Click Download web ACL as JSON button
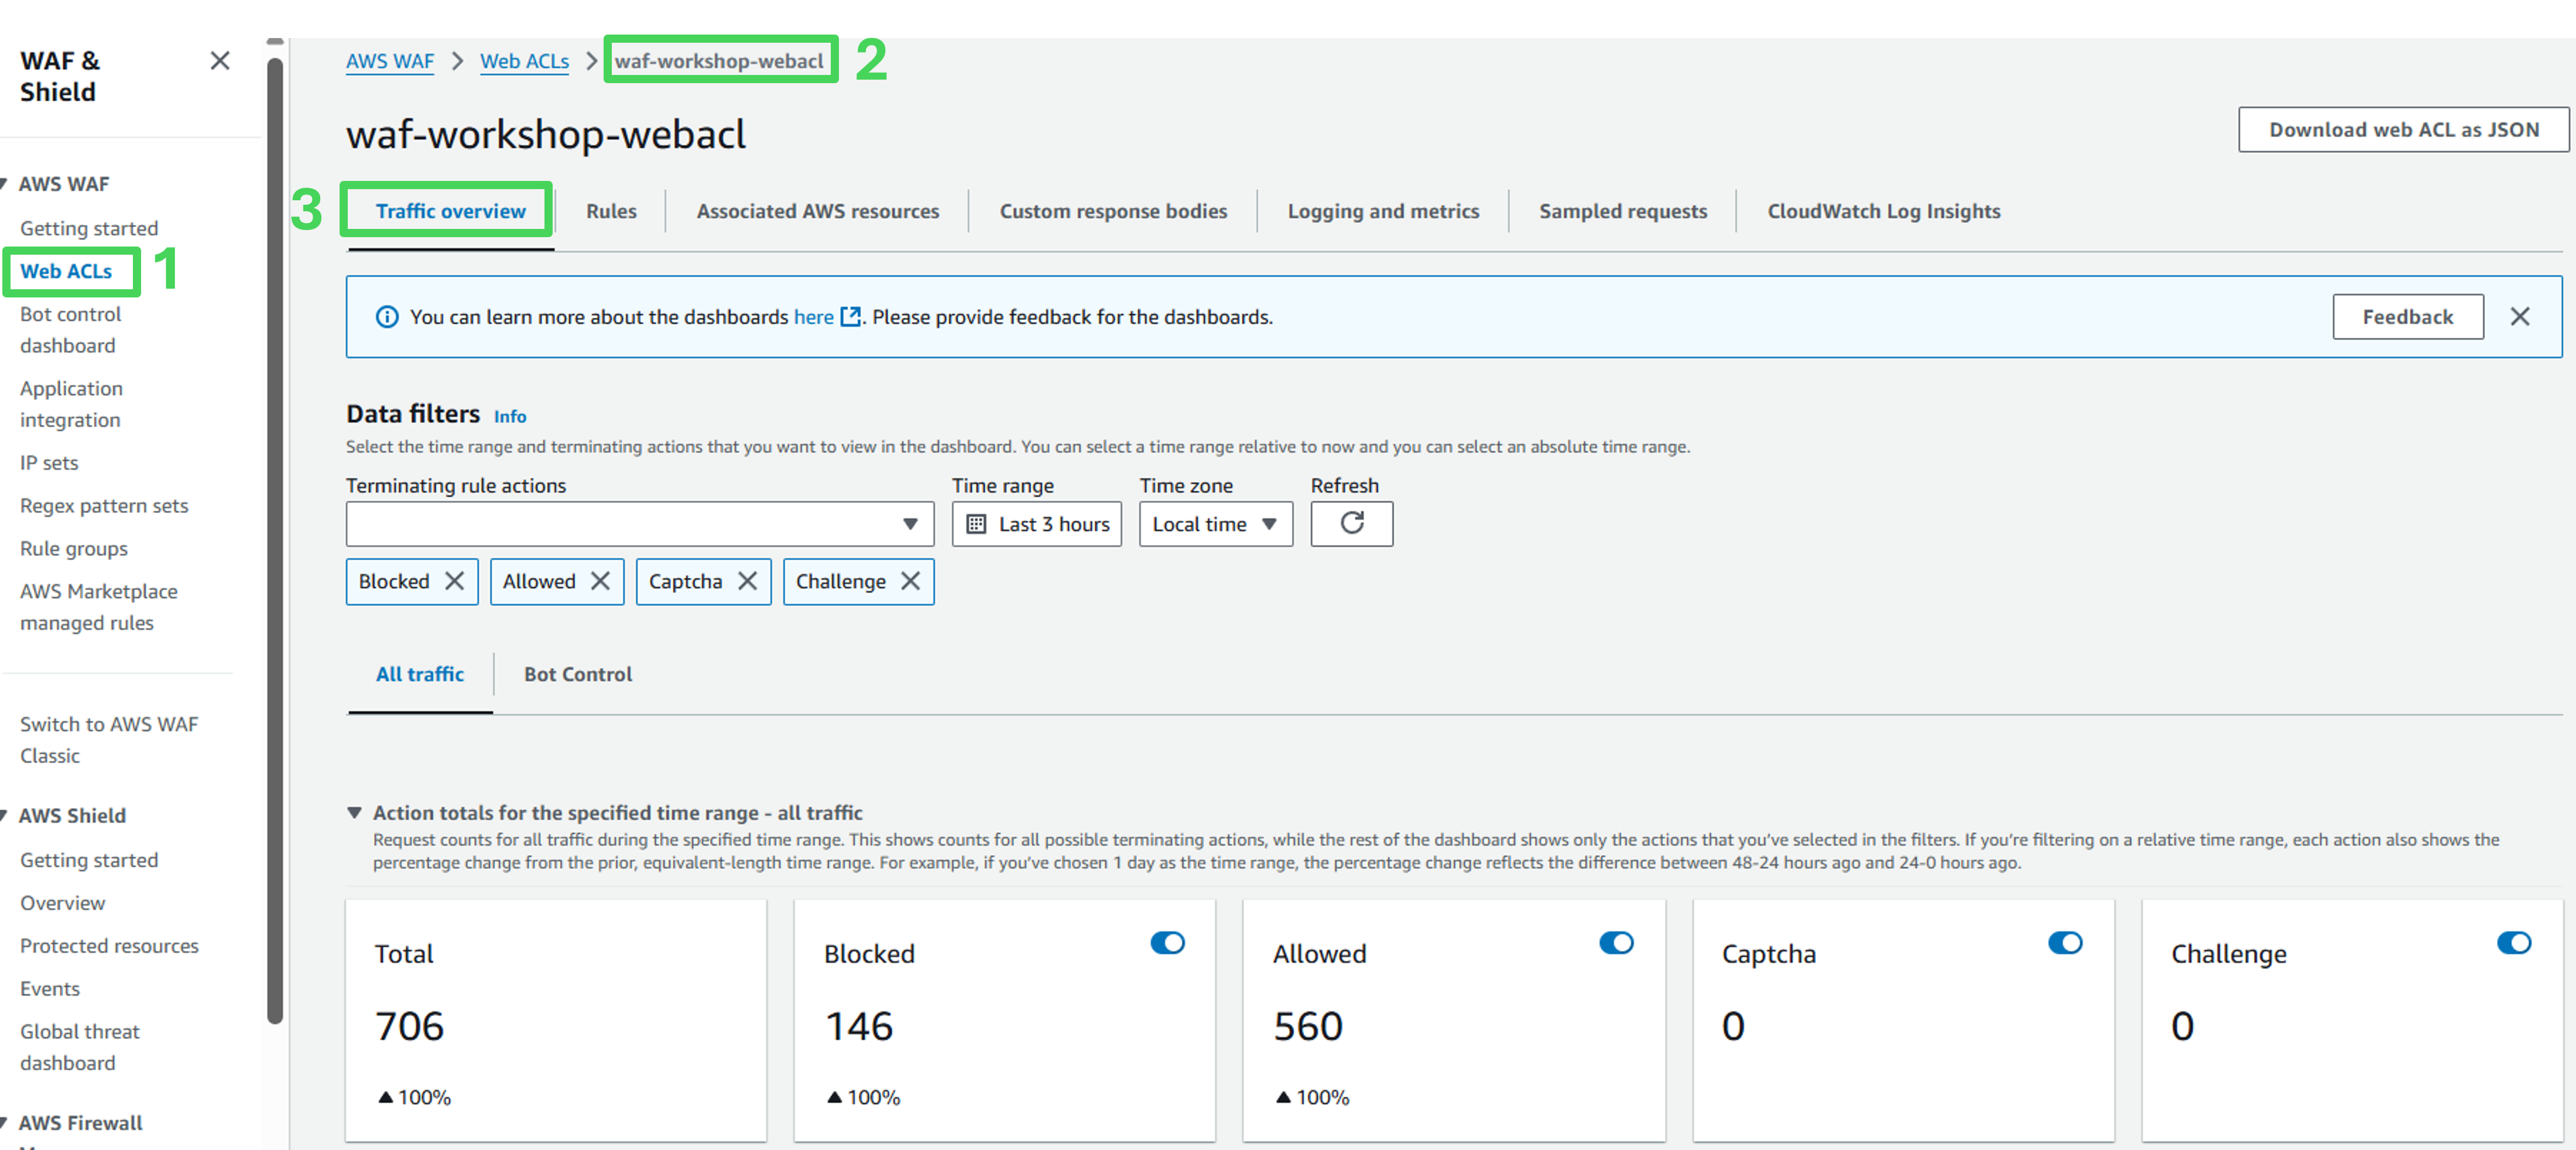The image size is (2576, 1150). point(2403,130)
